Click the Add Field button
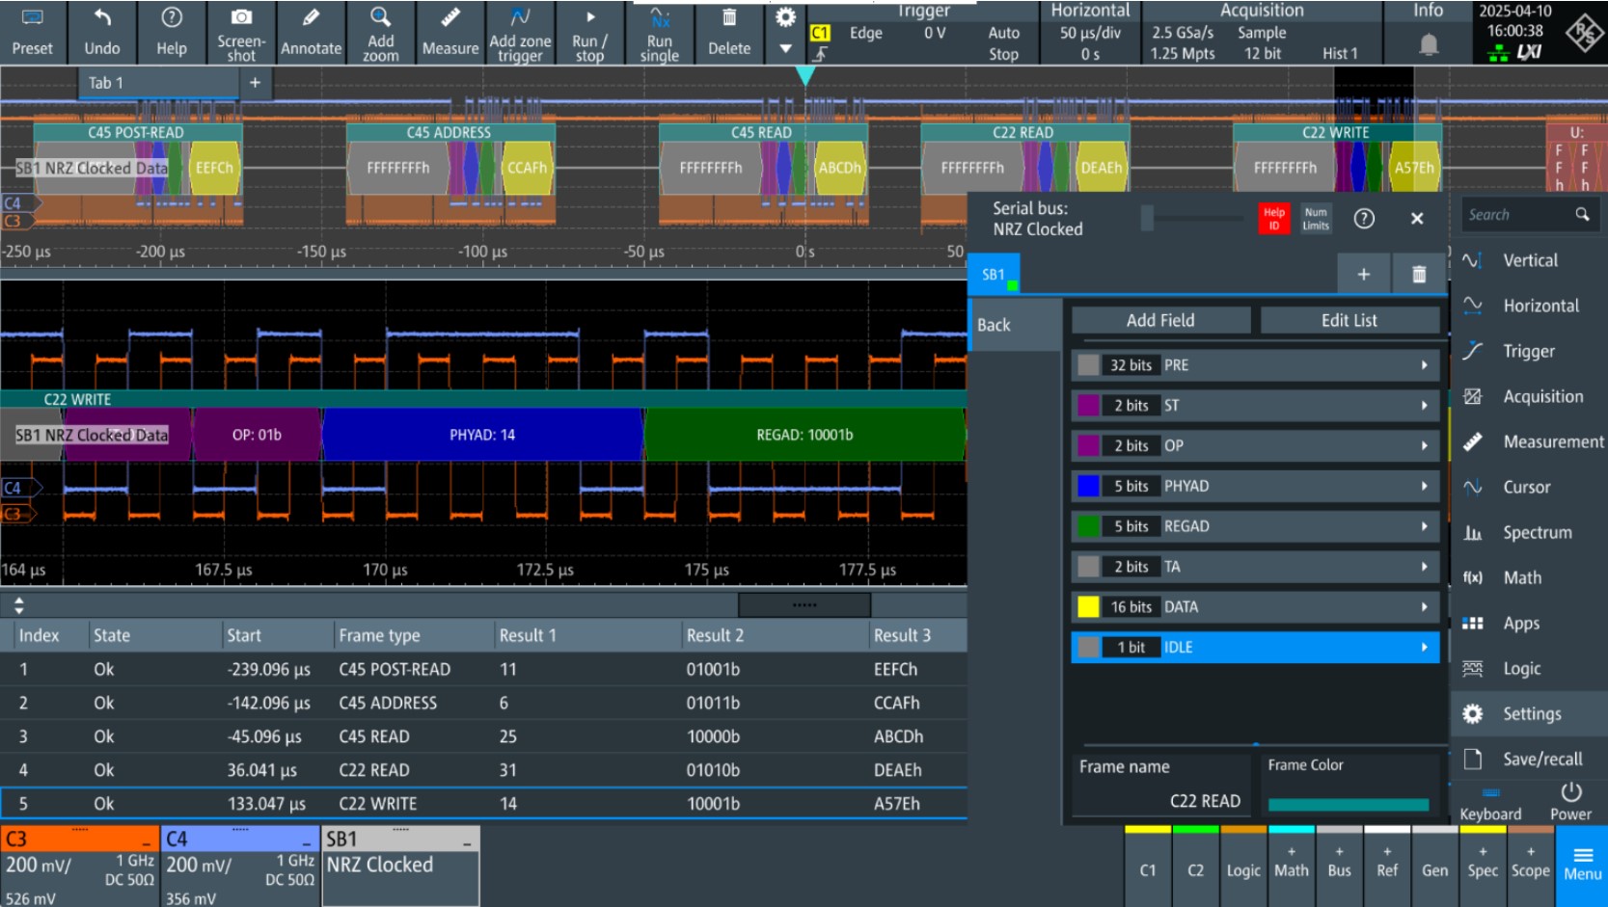 [1160, 321]
